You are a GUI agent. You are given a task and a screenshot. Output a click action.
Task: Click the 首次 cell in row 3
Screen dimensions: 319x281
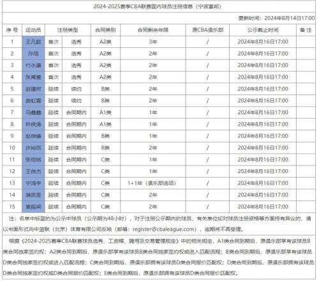click(x=54, y=65)
